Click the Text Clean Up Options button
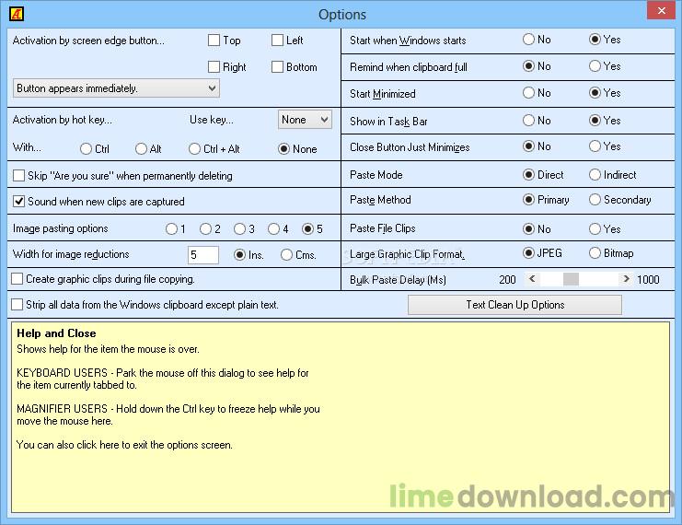This screenshot has width=682, height=525. (514, 305)
